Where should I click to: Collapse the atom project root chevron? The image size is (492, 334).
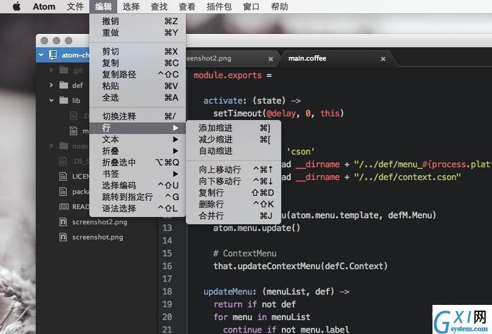pyautogui.click(x=41, y=55)
